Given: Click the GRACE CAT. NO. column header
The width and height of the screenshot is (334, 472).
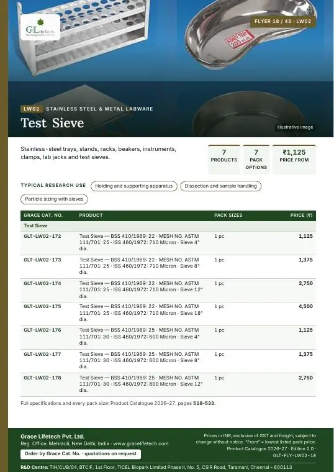Looking at the screenshot, I should click(43, 216).
